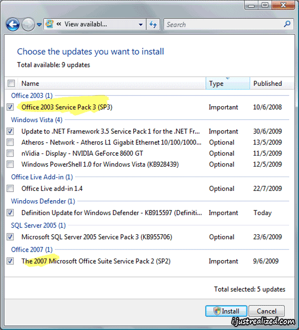The width and height of the screenshot is (299, 330).
Task: Click the greyed Forward arrow button
Action: point(28,24)
